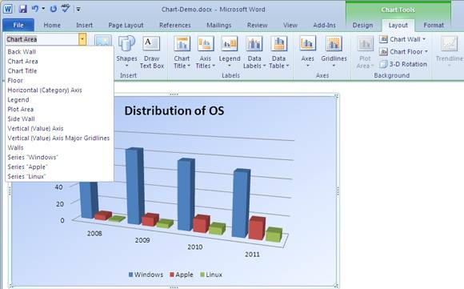This screenshot has height=289, width=464.
Task: Click the 2011 category axis label
Action: click(252, 255)
